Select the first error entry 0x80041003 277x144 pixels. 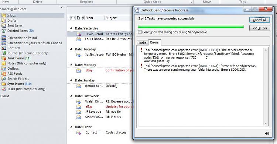[199, 56]
